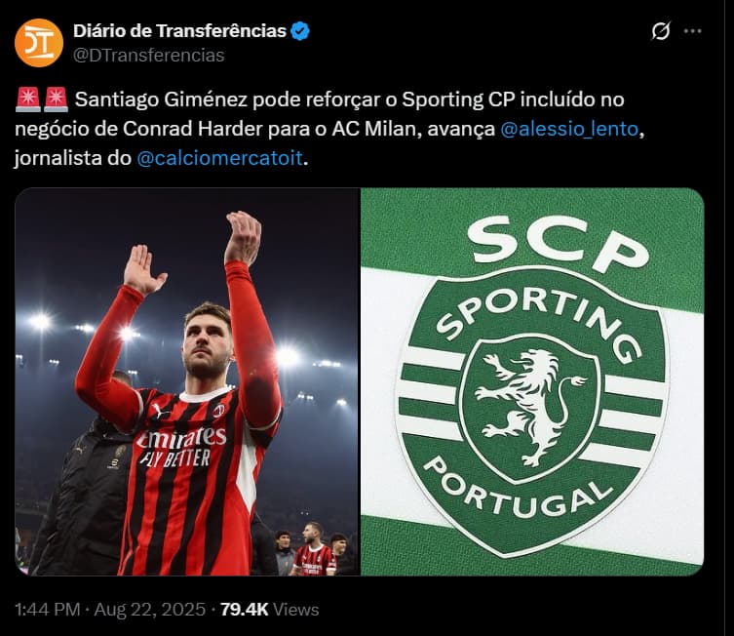Click the blue verified badge
Viewport: 734px width, 636px height.
click(x=300, y=31)
